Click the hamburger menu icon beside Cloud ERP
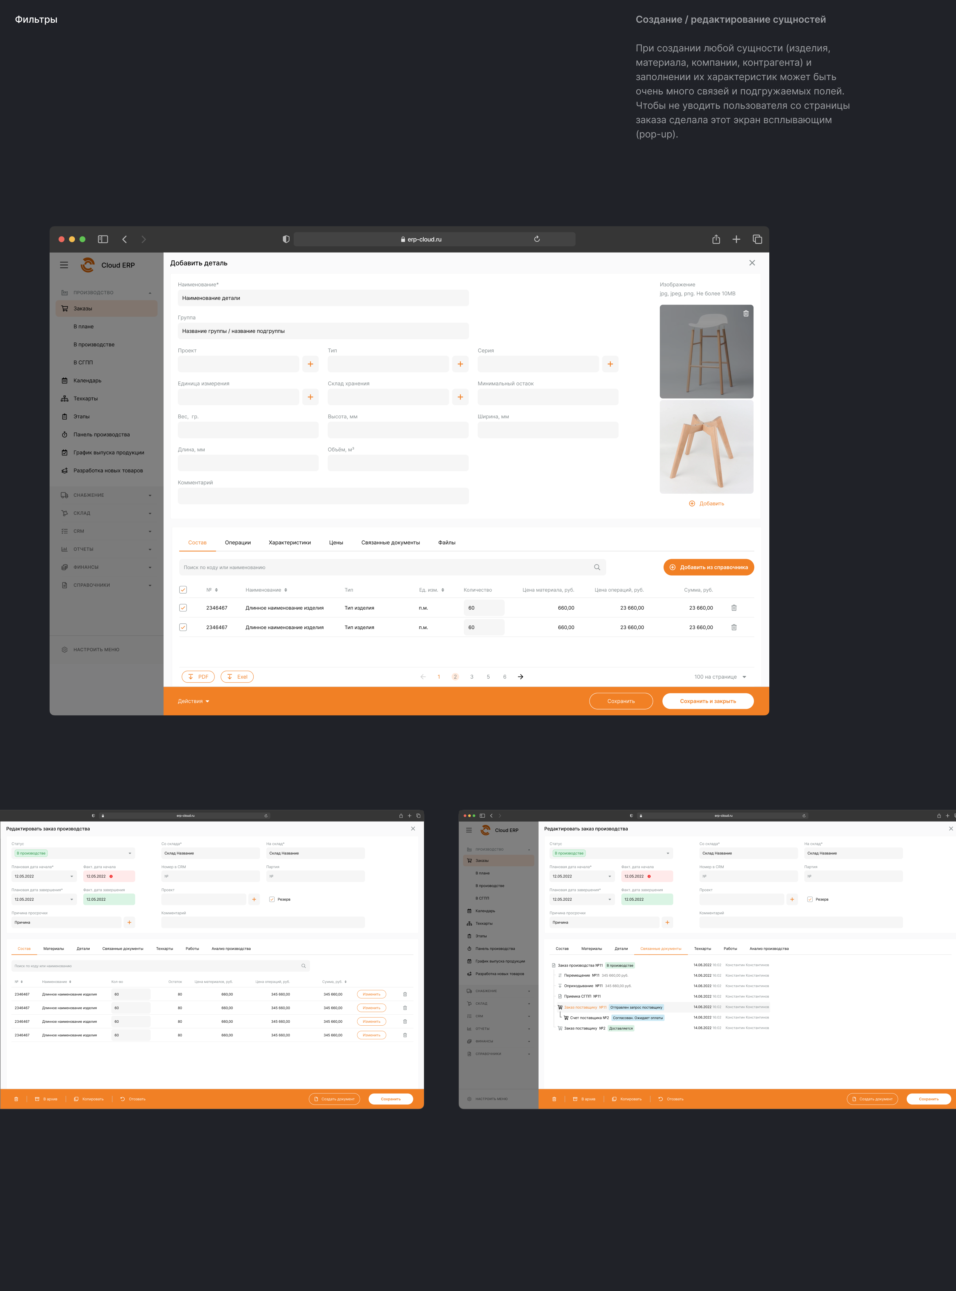Image resolution: width=956 pixels, height=1291 pixels. [64, 265]
